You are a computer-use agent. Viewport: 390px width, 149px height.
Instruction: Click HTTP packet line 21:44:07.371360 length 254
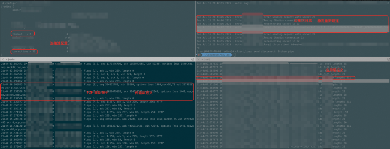(x=82, y=112)
